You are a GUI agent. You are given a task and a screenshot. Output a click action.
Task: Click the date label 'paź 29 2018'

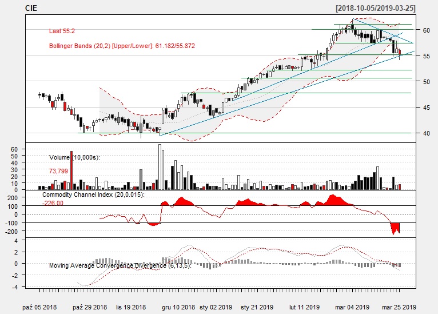click(x=90, y=307)
